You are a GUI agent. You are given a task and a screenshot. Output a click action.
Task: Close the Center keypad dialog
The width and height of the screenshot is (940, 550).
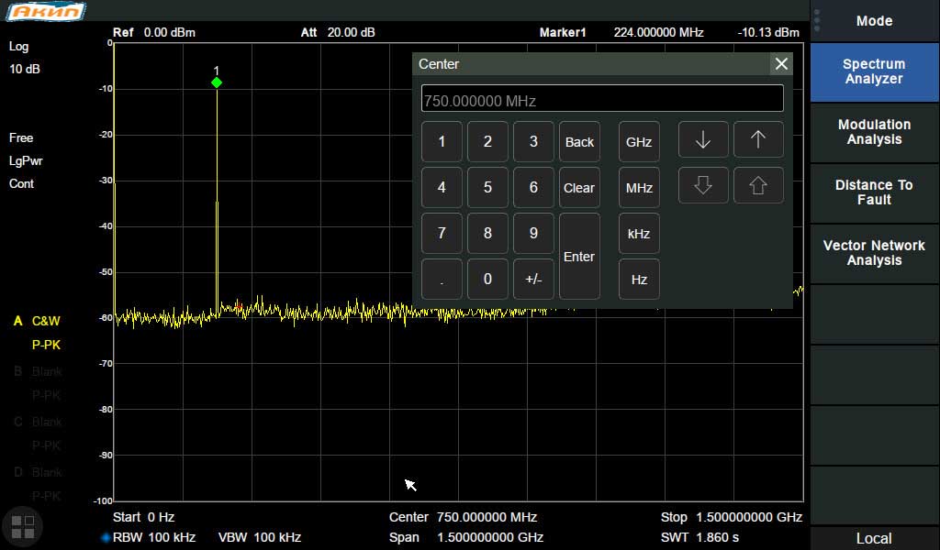point(781,63)
